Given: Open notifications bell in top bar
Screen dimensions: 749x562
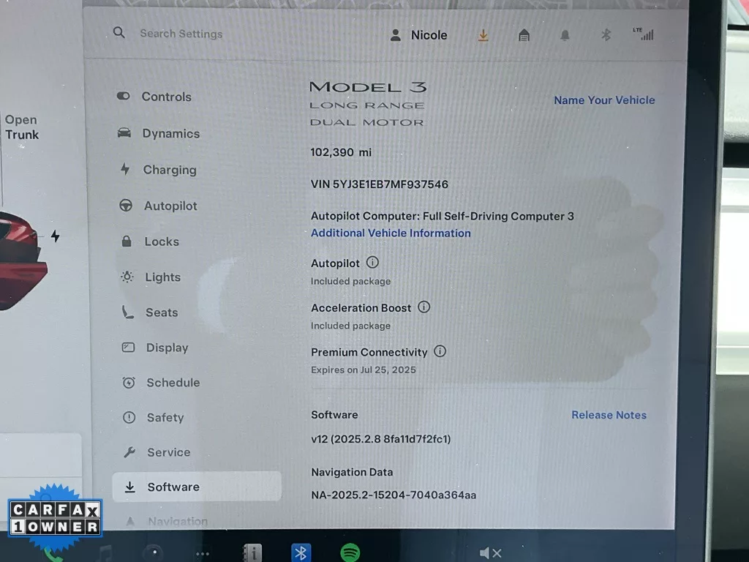Looking at the screenshot, I should 565,35.
